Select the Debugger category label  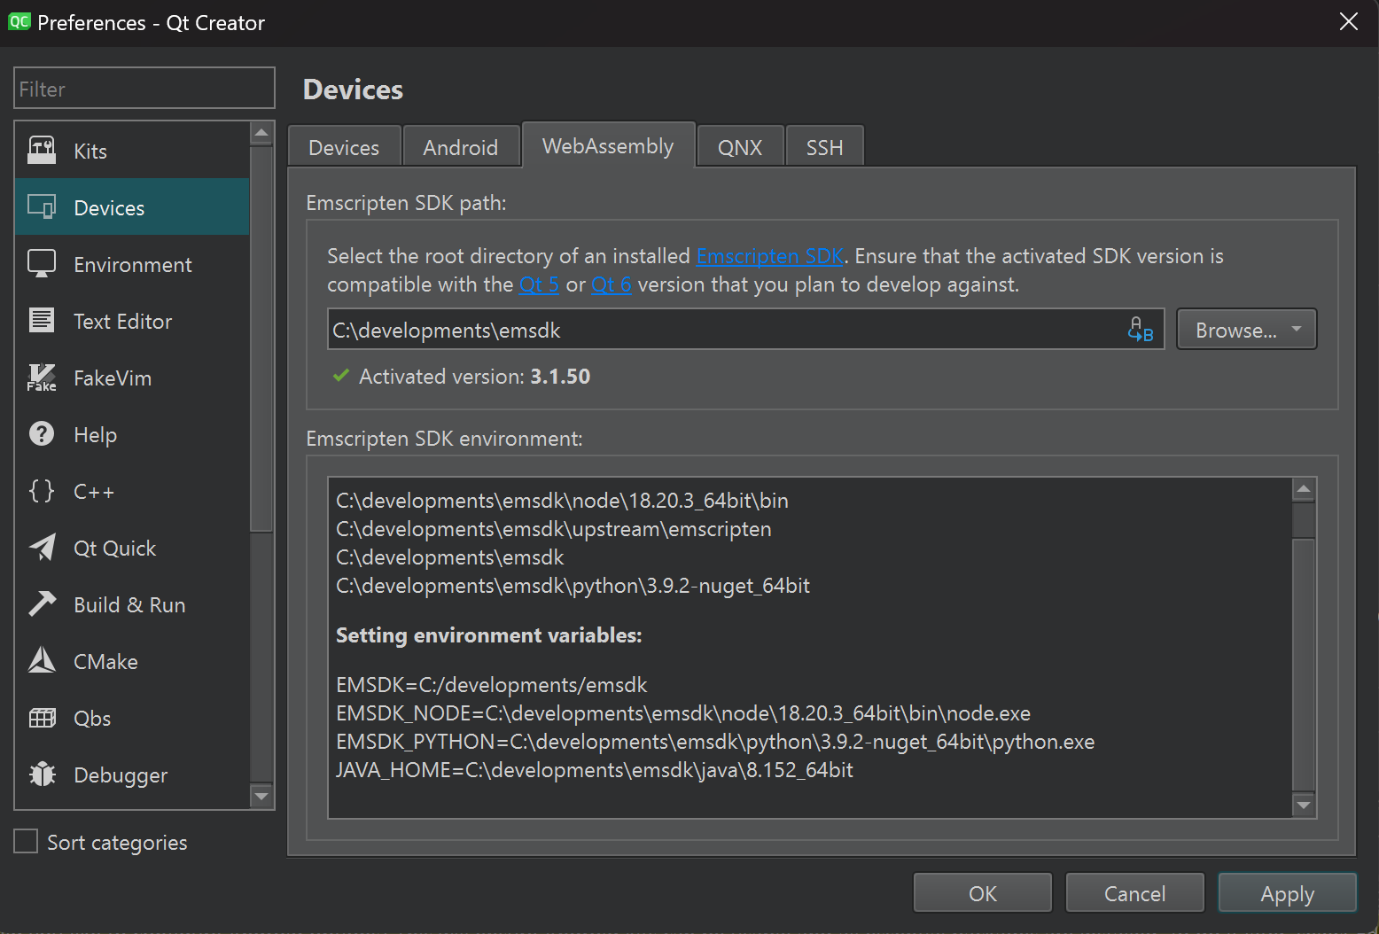click(x=121, y=775)
